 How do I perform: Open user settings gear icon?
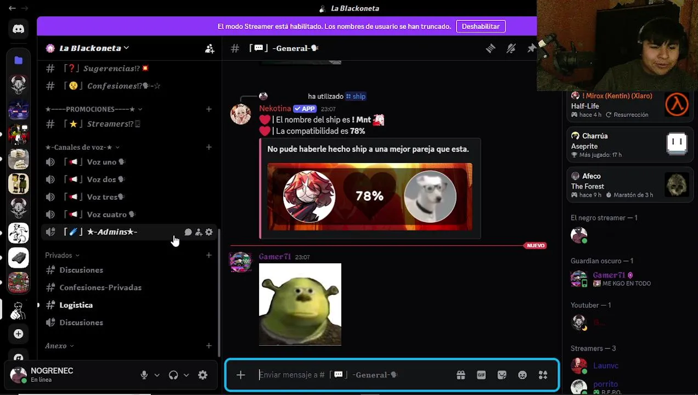(202, 375)
